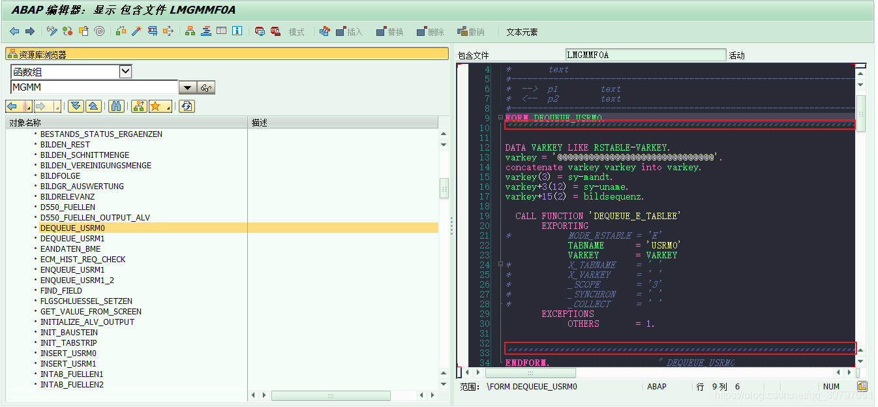Switch Display/Change mode with the pencil-glasses icon
878x407 pixels.
pyautogui.click(x=52, y=31)
